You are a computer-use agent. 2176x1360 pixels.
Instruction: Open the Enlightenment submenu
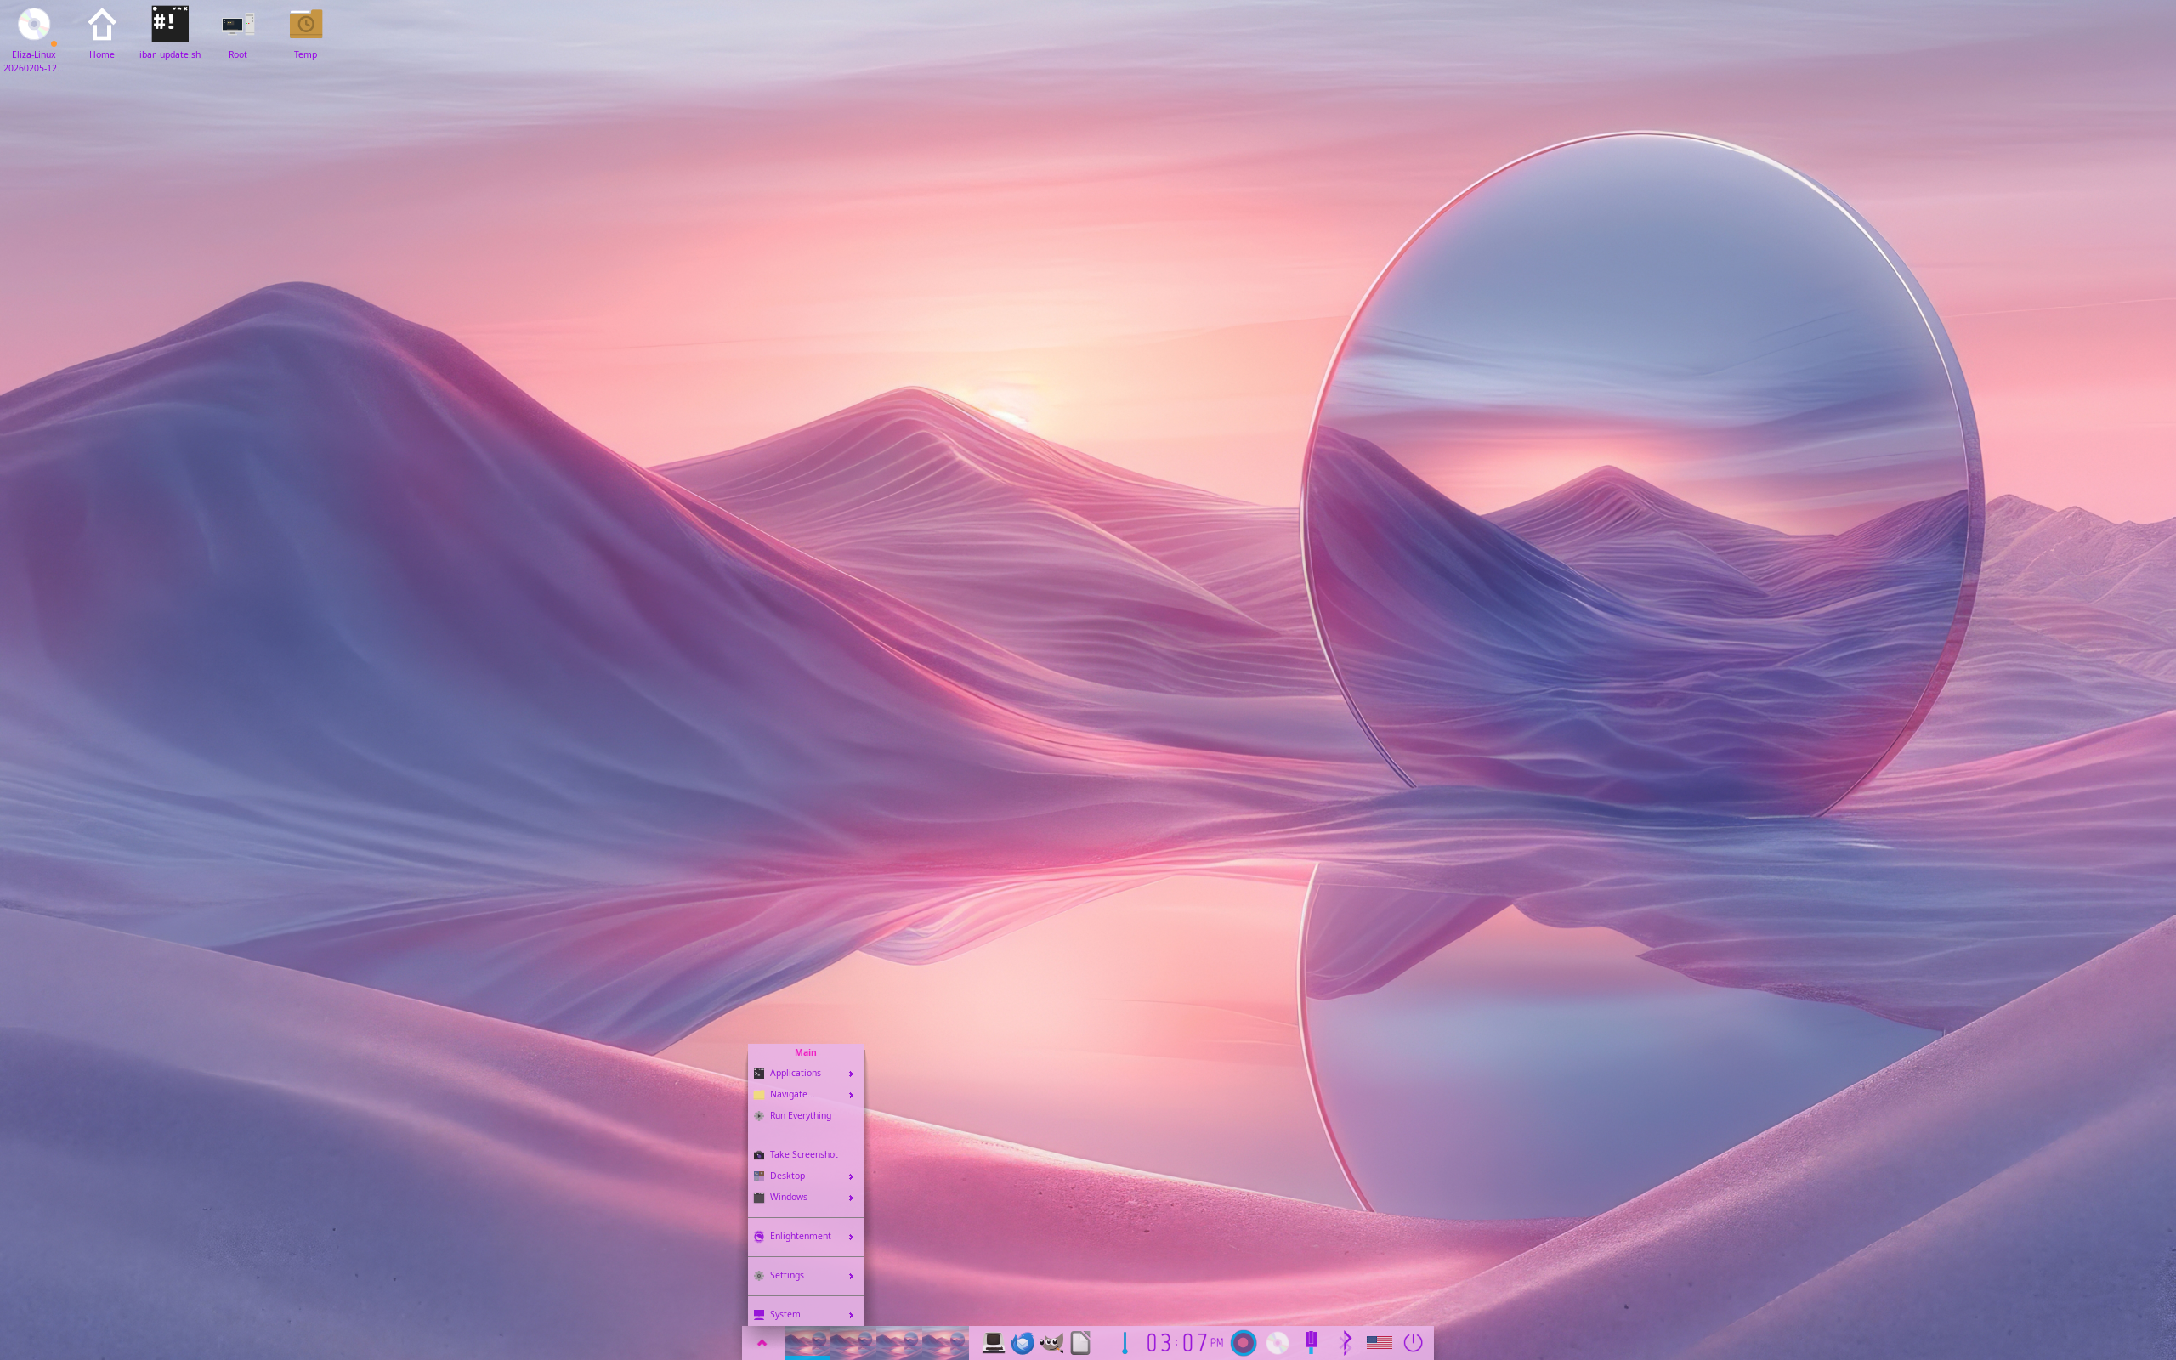click(806, 1237)
